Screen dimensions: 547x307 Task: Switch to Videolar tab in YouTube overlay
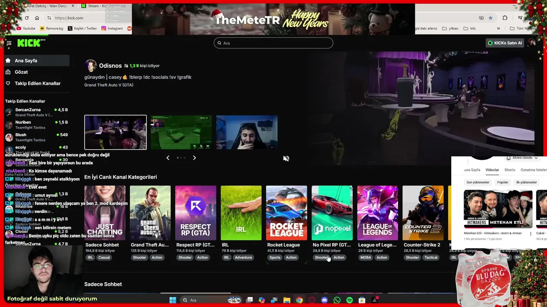pyautogui.click(x=492, y=170)
